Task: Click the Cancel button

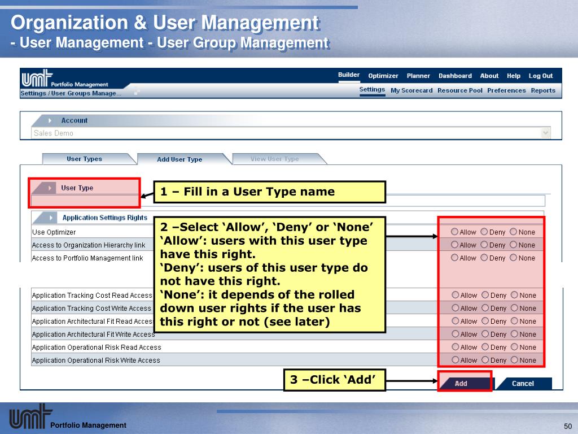Action: click(x=523, y=384)
